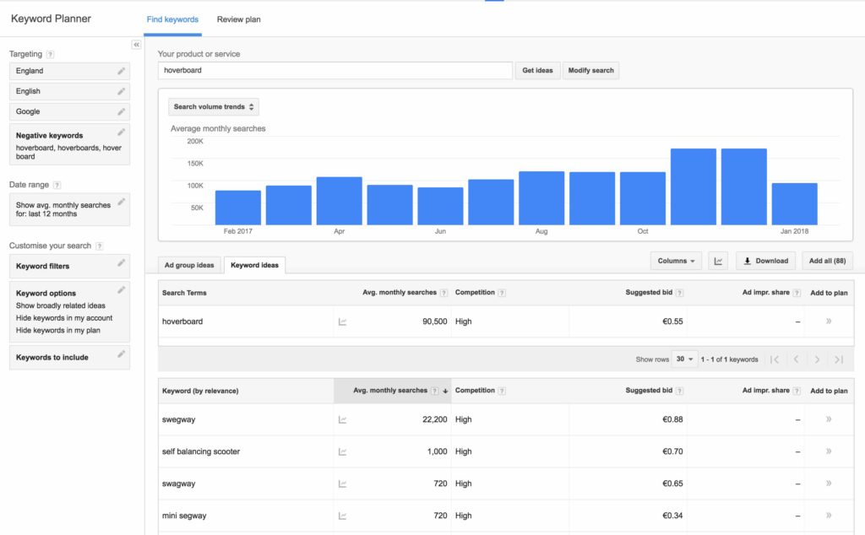Click the €0.88 suggested bid value

click(672, 420)
